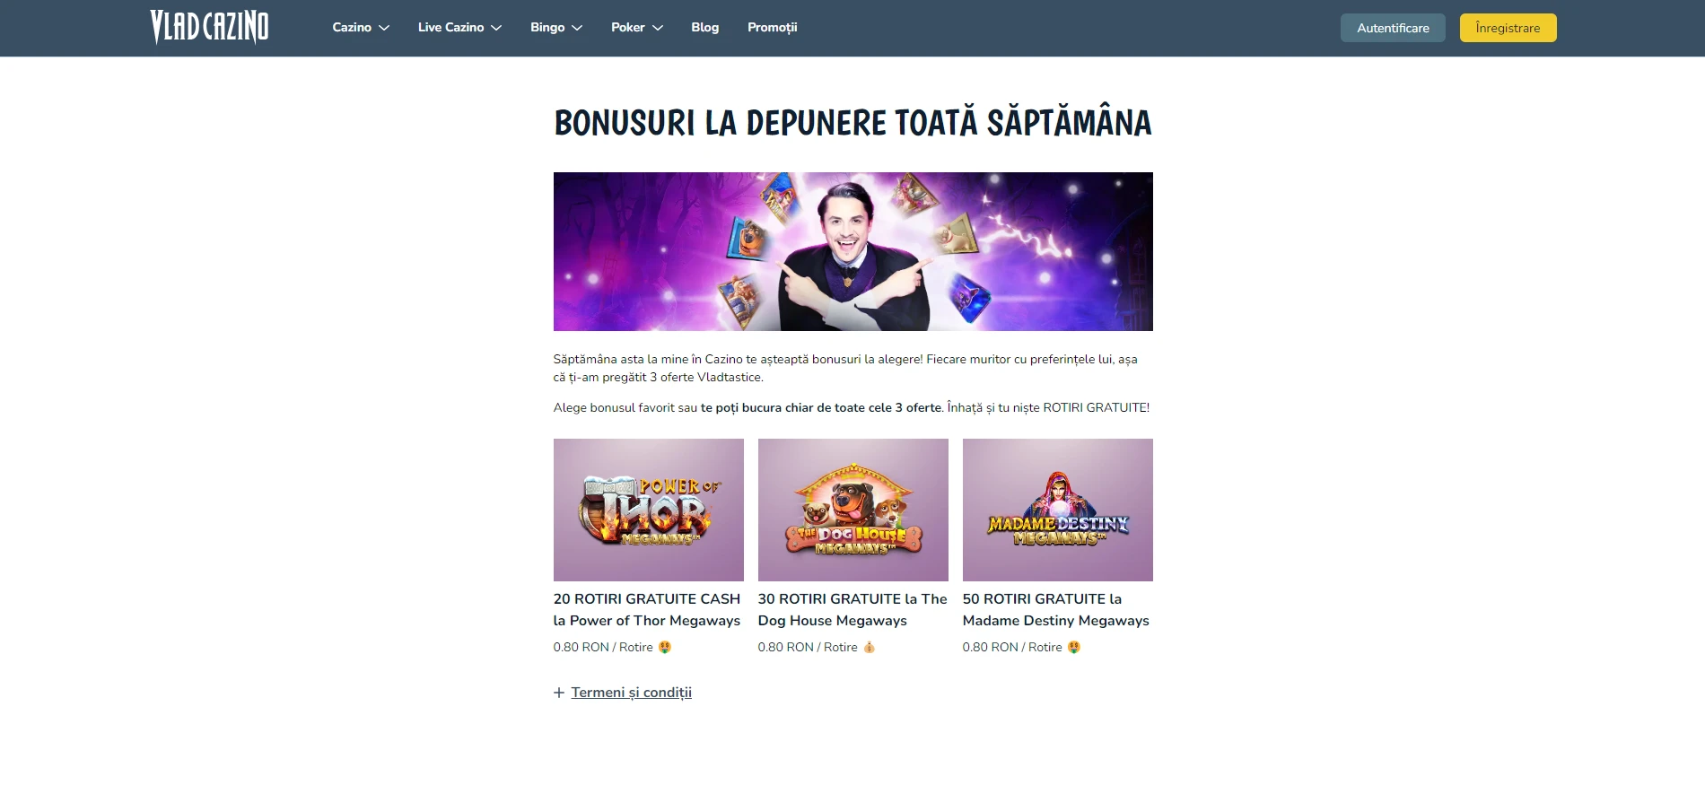Expand the Cazino dropdown chevron

point(384,28)
